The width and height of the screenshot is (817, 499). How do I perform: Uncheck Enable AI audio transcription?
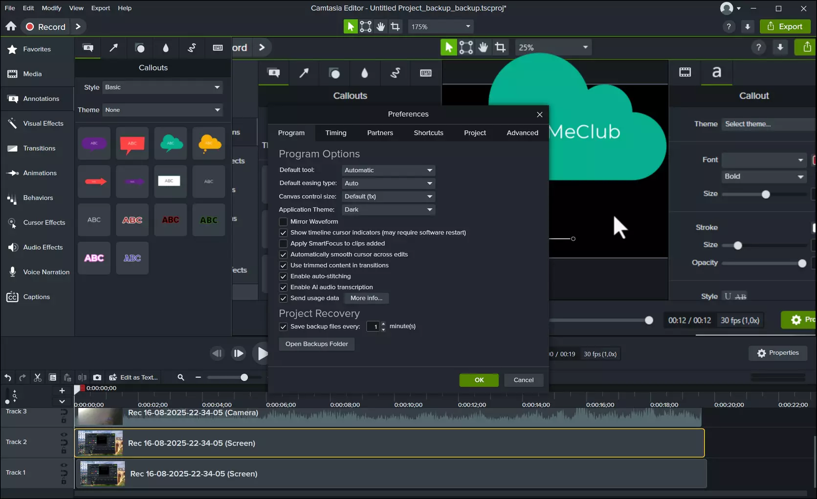coord(283,287)
